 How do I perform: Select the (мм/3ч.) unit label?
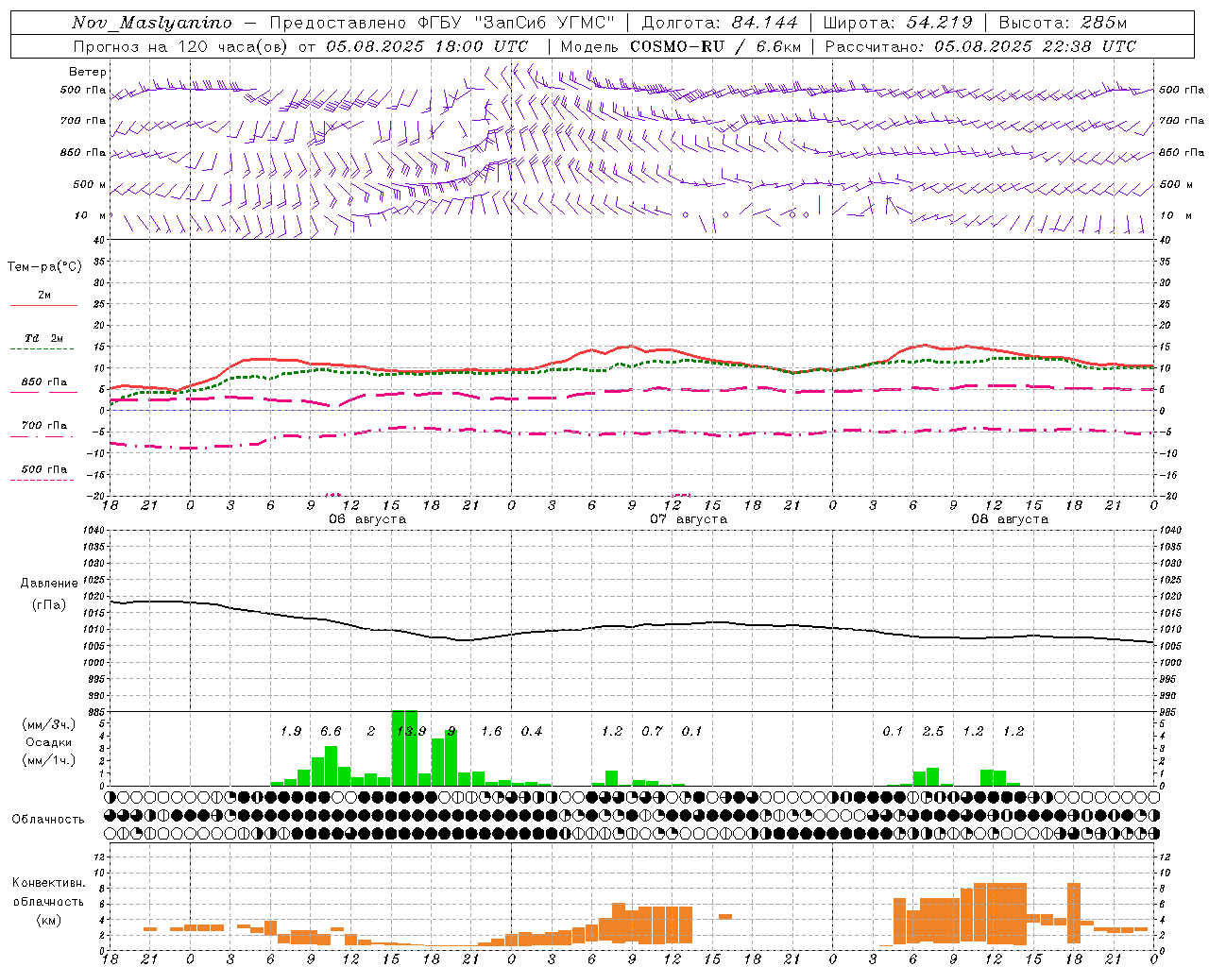tap(49, 725)
